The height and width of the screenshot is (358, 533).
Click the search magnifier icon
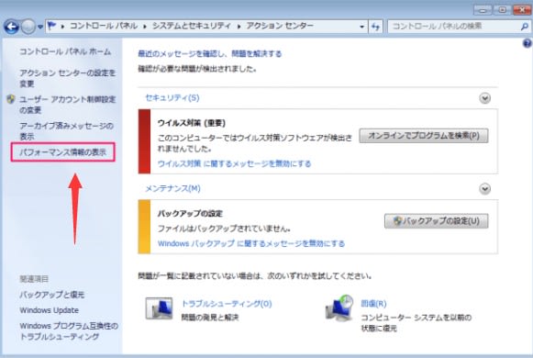[x=525, y=27]
